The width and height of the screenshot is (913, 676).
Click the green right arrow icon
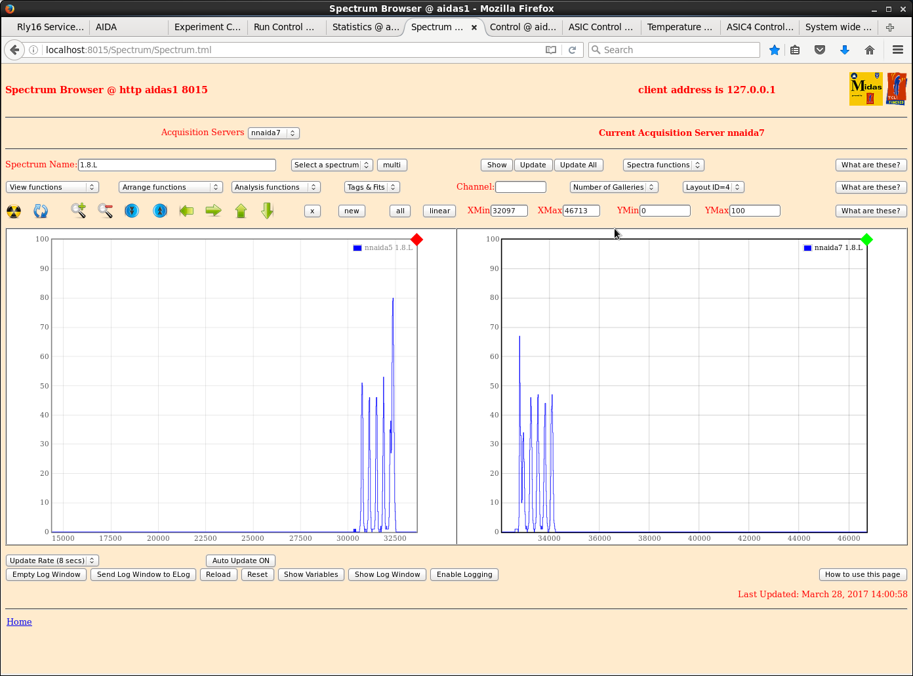(213, 211)
